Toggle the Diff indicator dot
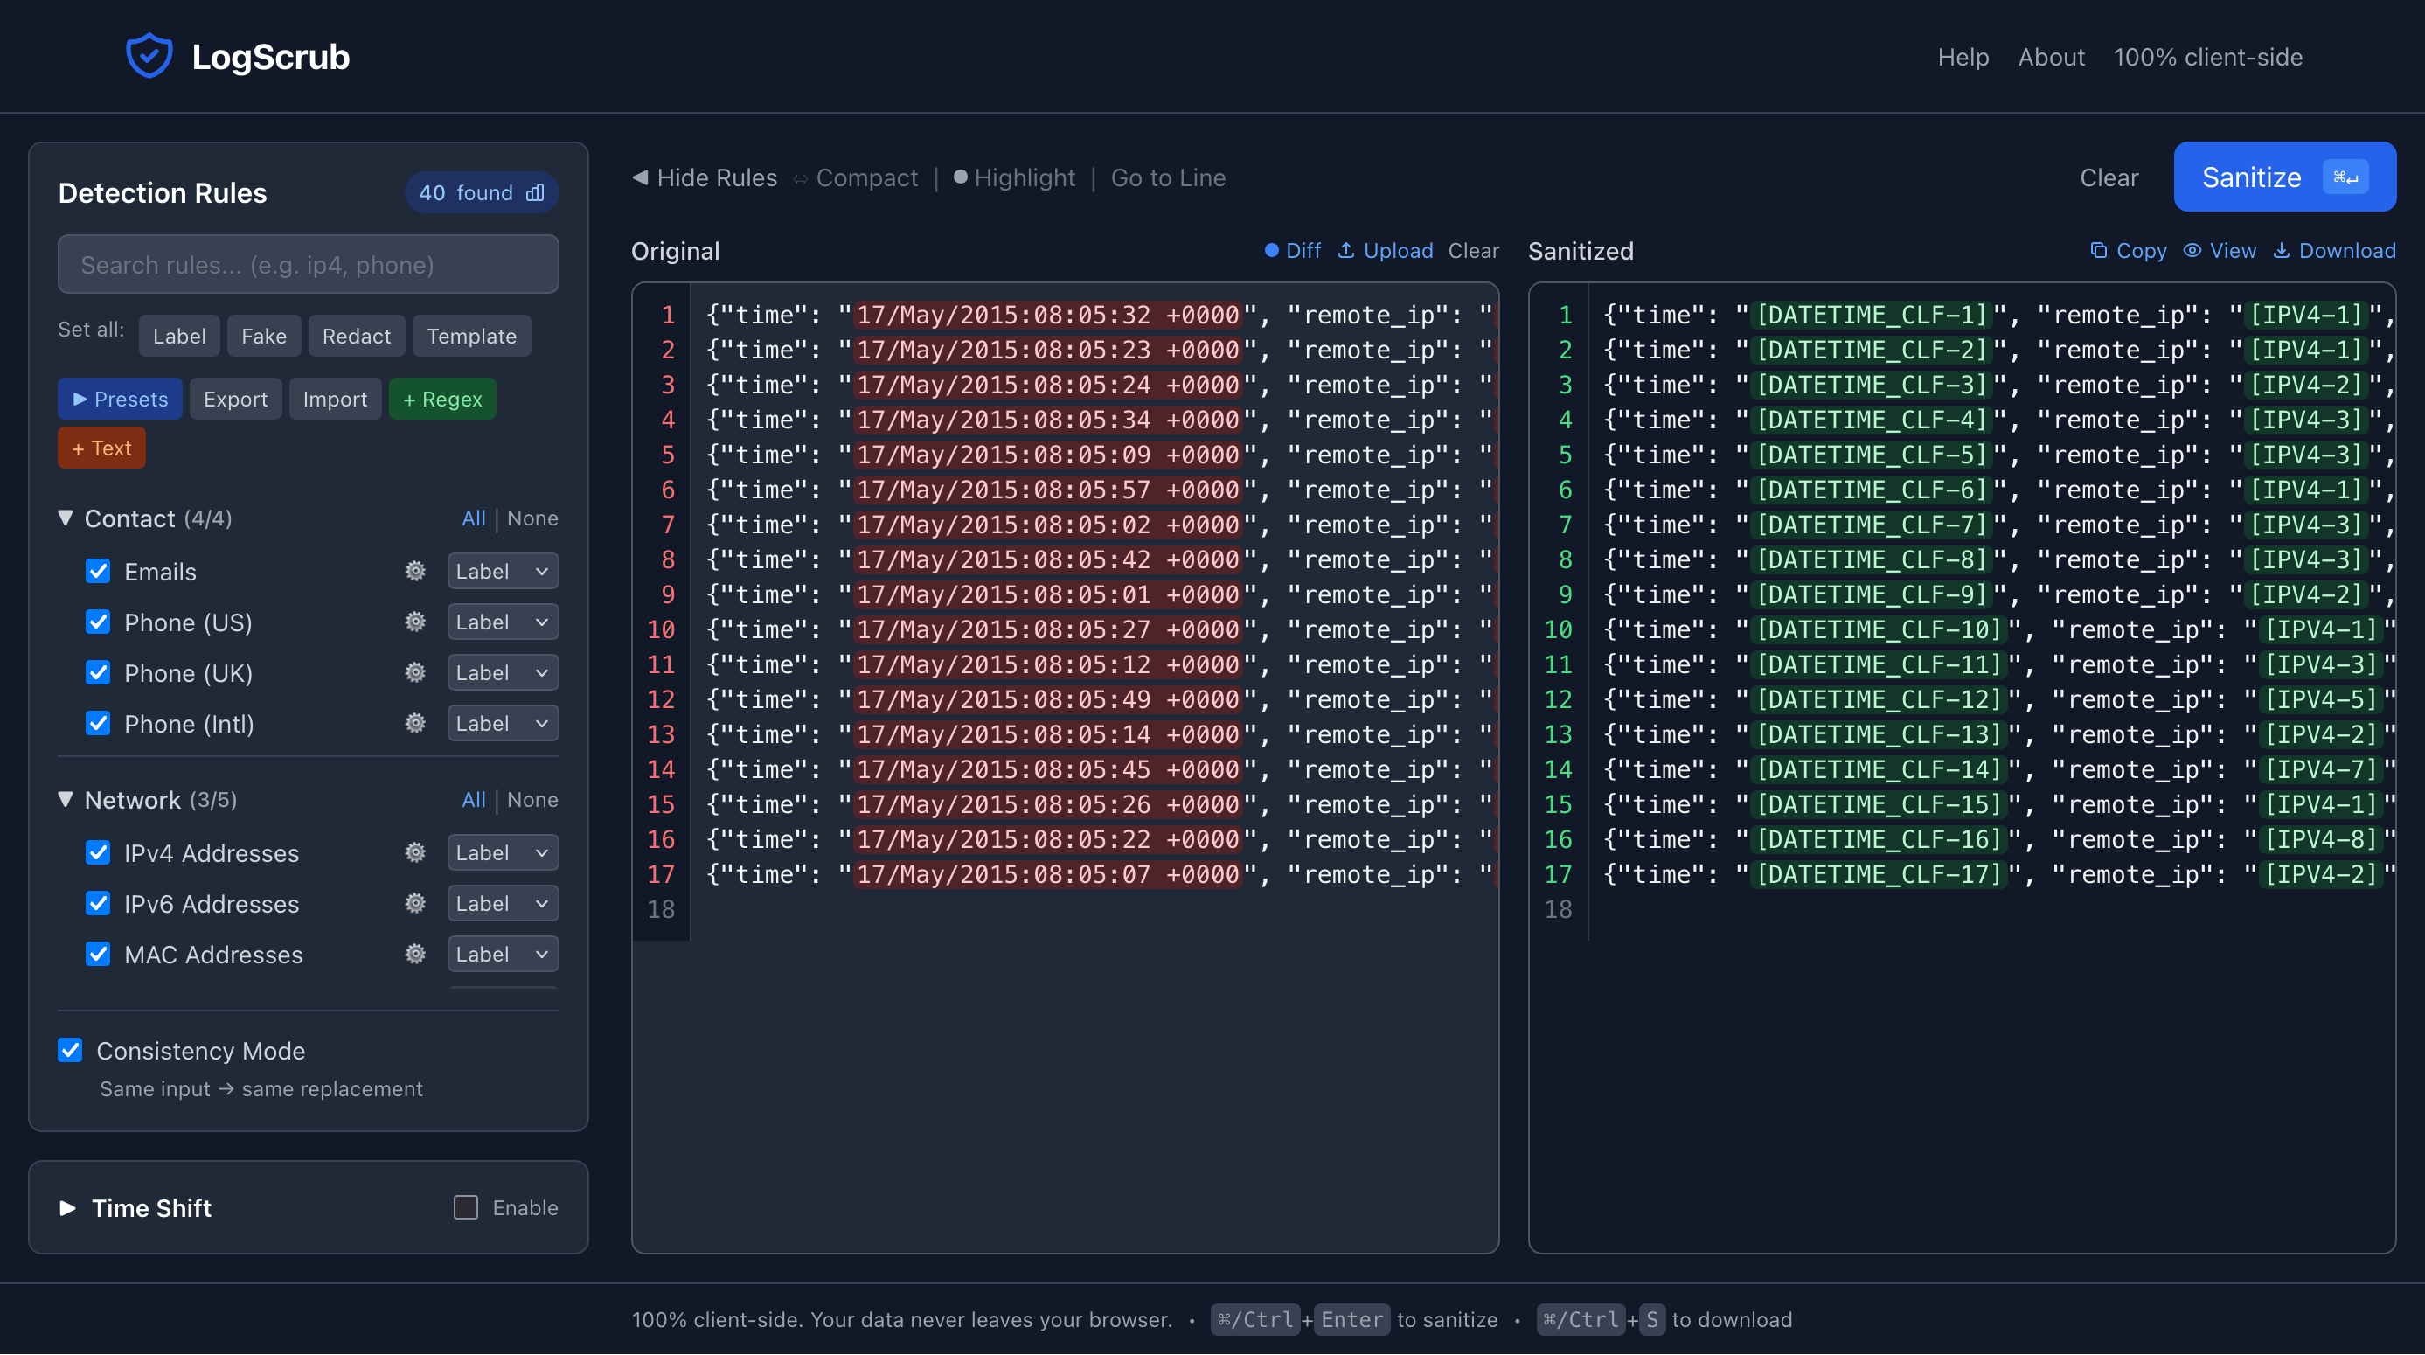 click(1274, 251)
